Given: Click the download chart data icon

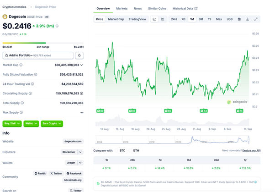Looking at the screenshot, I should click(248, 19).
